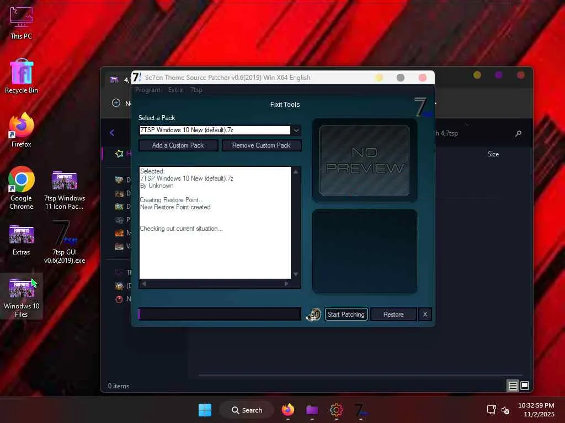Click the Restore button

393,314
